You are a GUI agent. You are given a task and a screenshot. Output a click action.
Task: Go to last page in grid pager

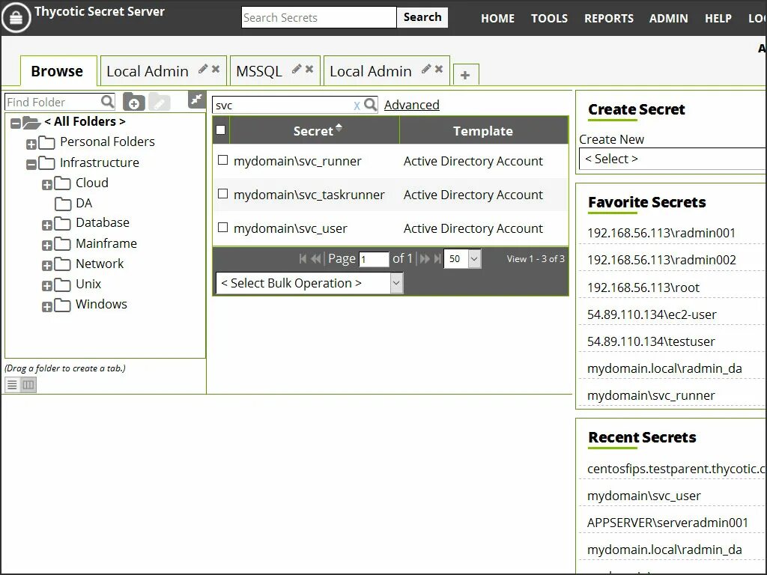(x=437, y=258)
